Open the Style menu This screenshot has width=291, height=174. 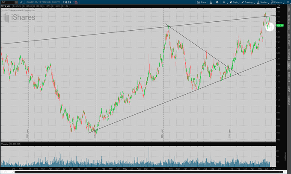[x=234, y=2]
